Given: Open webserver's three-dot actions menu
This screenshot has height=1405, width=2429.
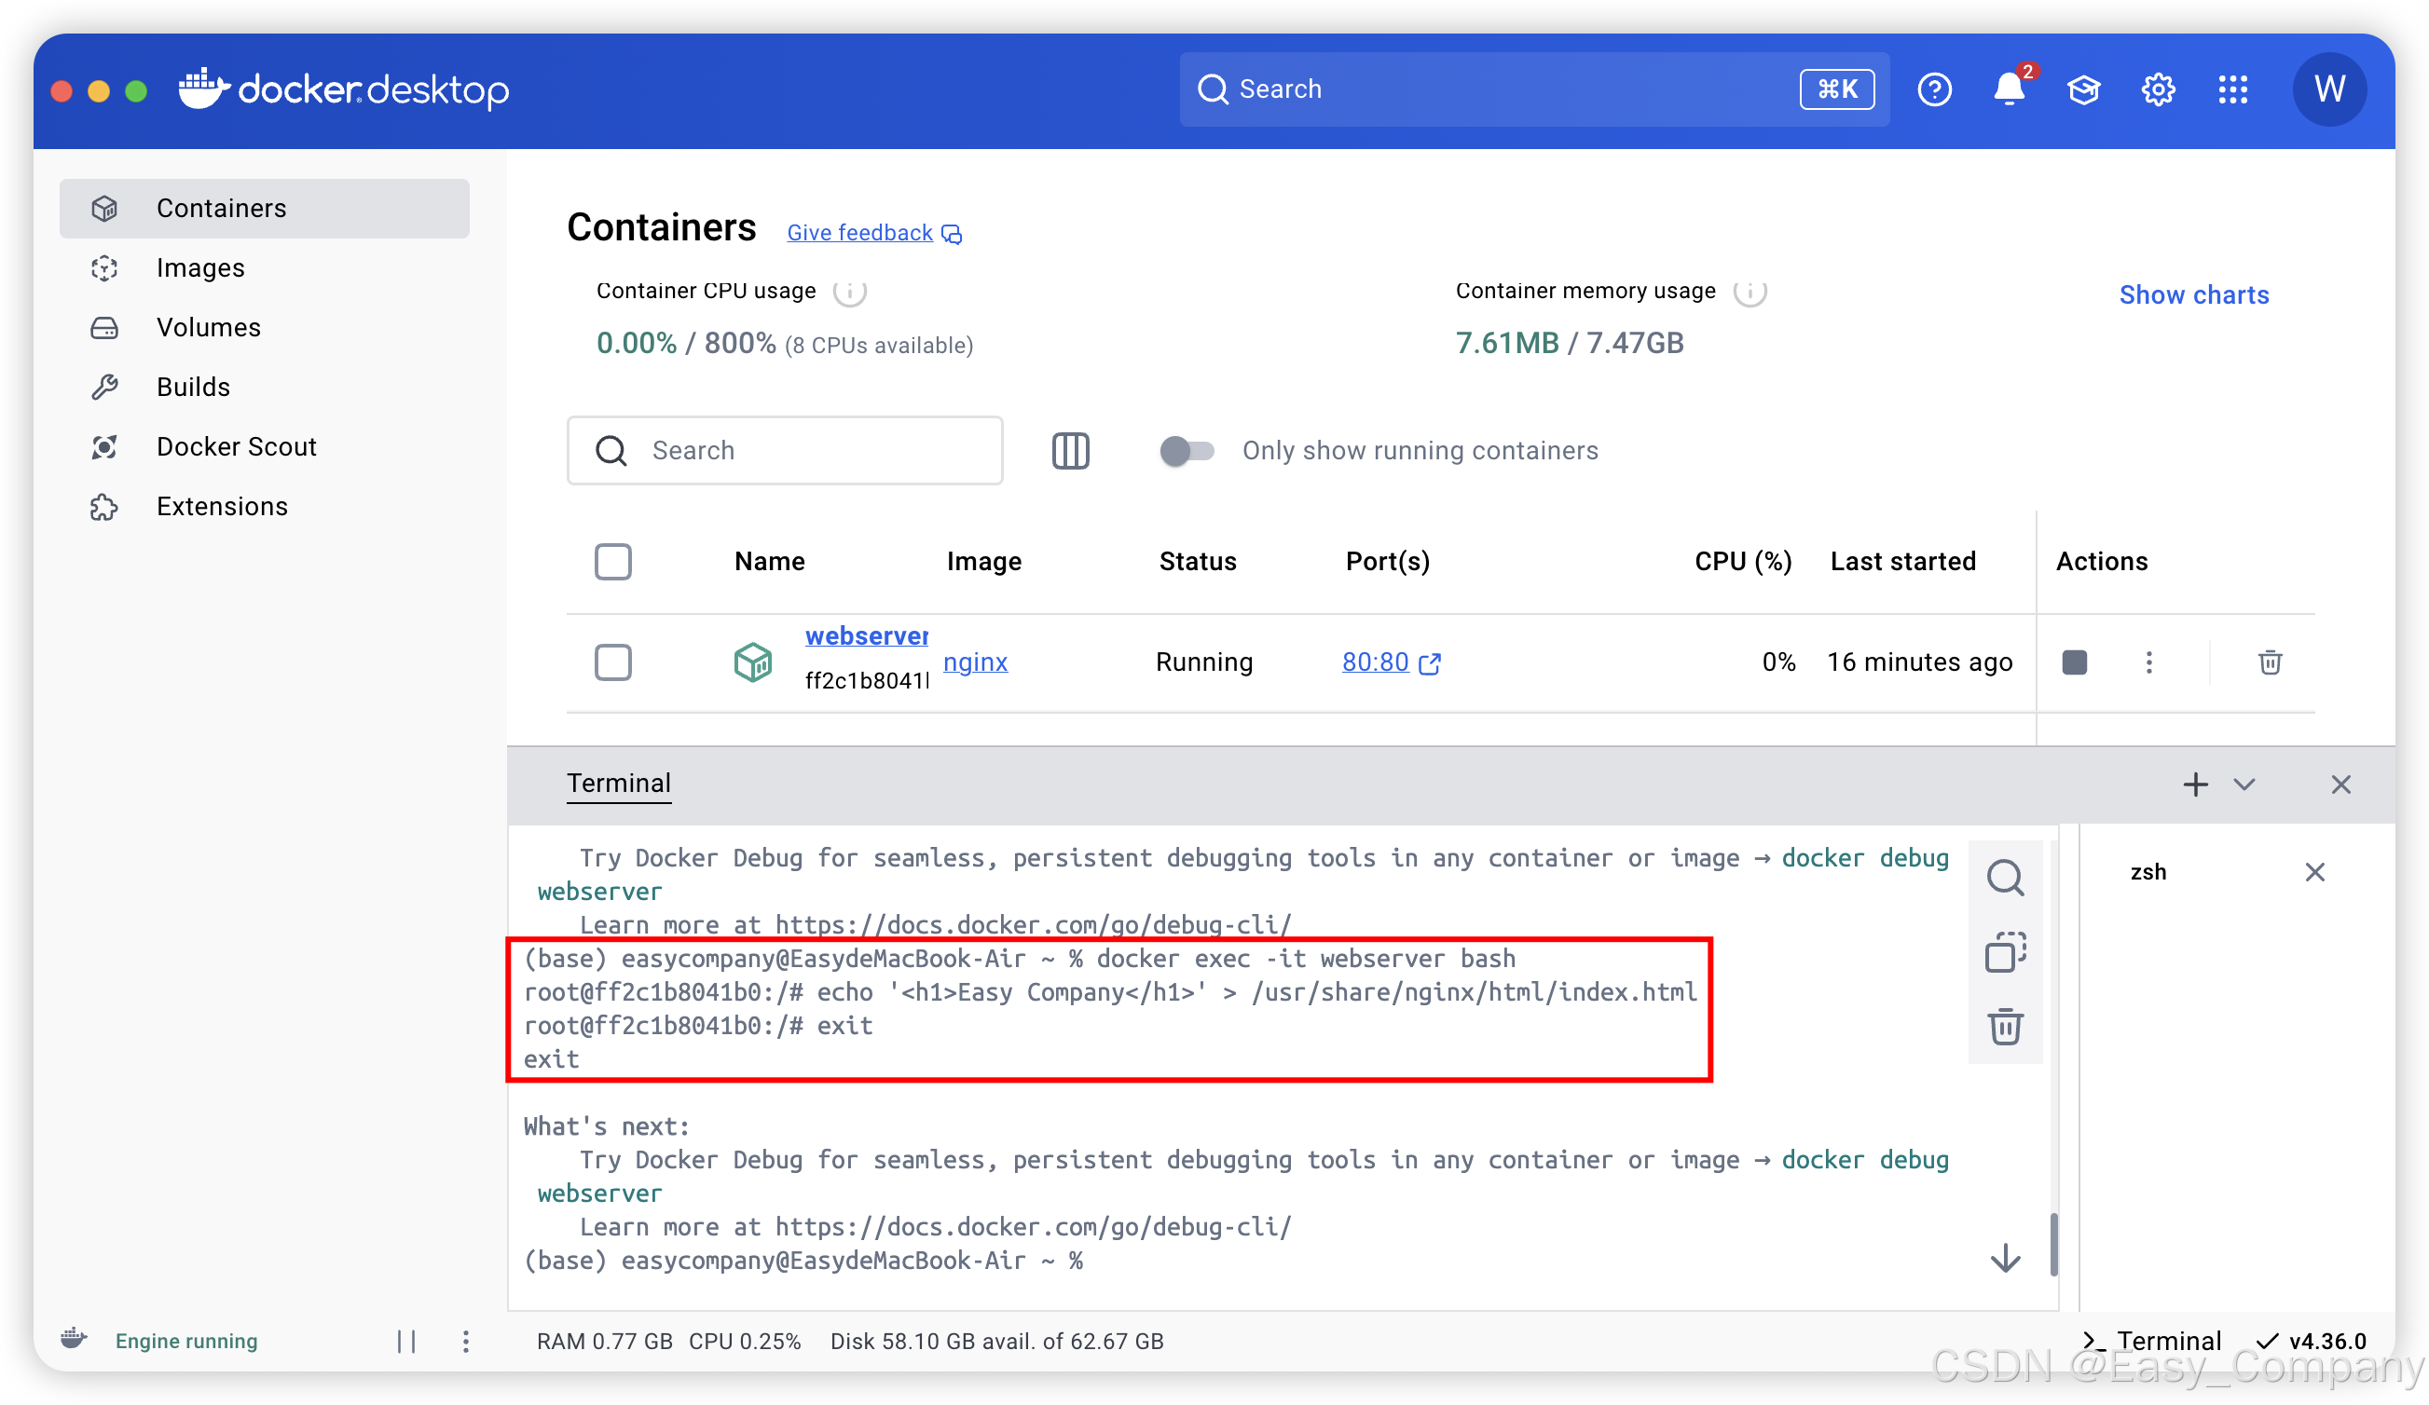Looking at the screenshot, I should 2148,662.
